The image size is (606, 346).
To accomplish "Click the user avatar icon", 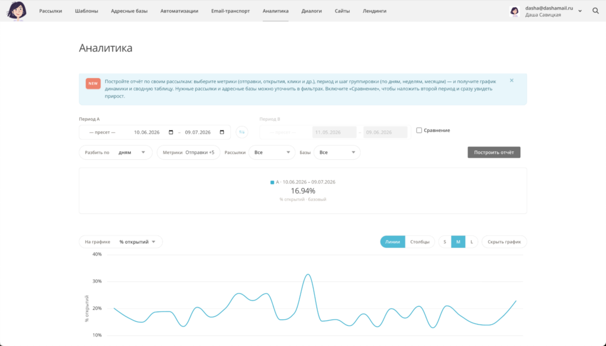I will [514, 11].
